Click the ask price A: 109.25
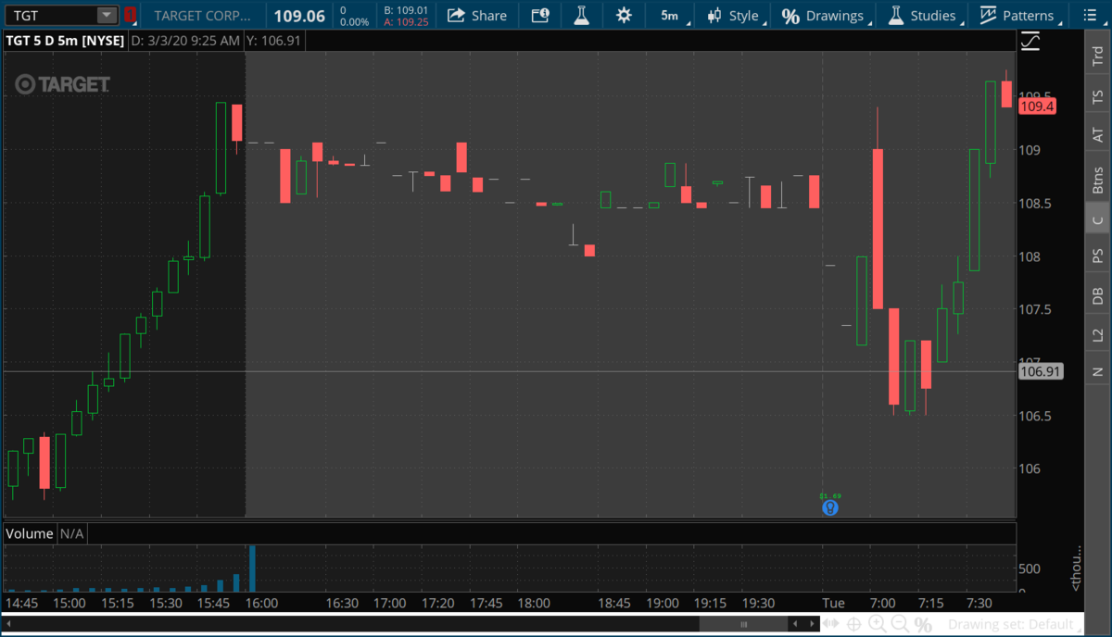 pos(406,21)
